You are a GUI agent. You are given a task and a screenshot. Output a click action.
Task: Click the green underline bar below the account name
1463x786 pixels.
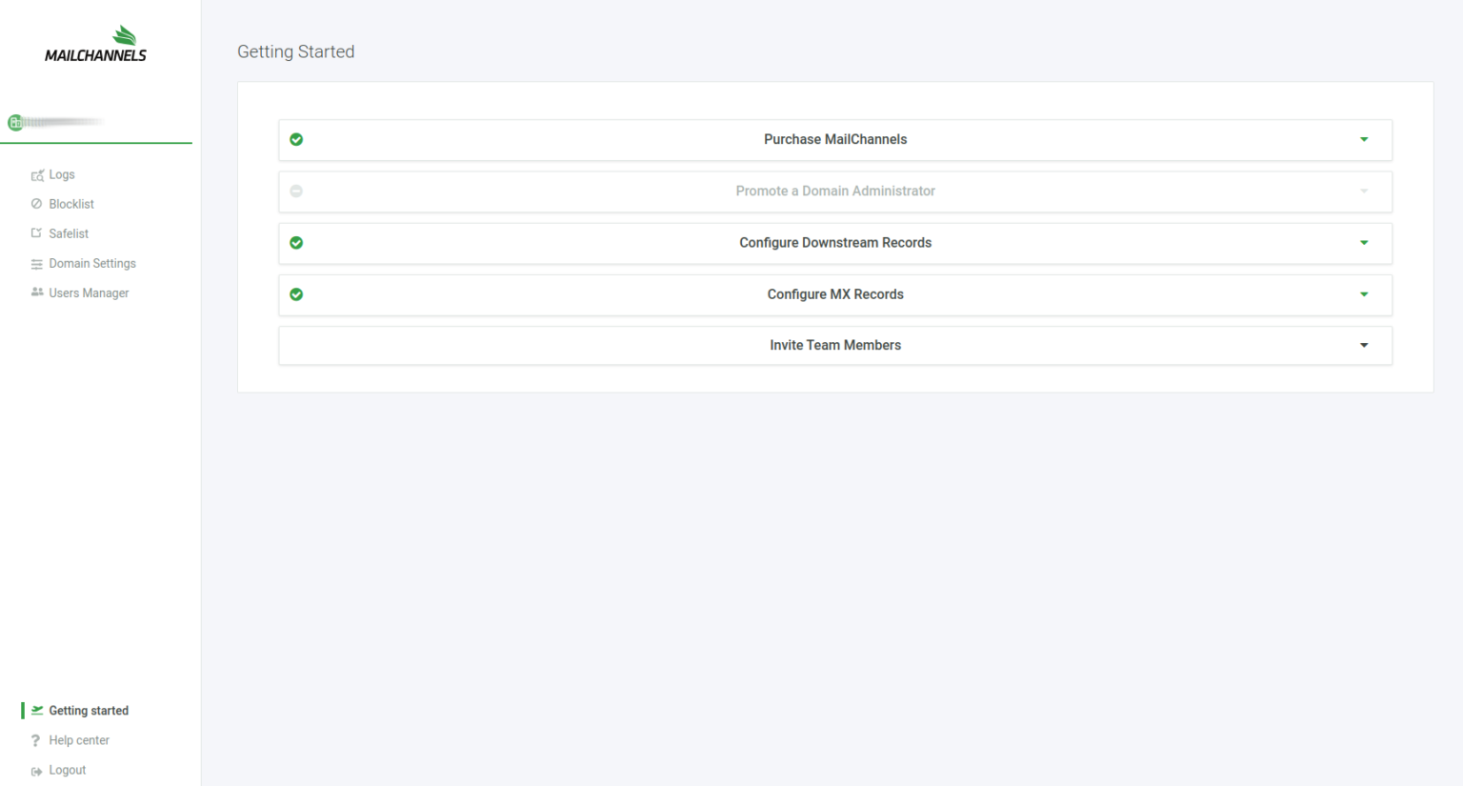click(95, 143)
